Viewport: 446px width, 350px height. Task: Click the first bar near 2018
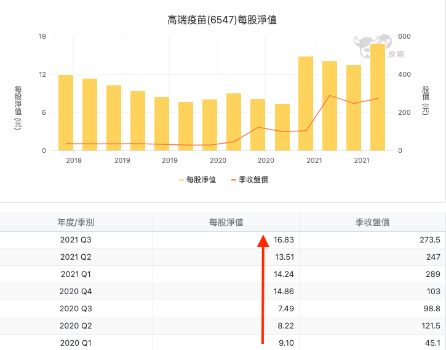(x=66, y=113)
